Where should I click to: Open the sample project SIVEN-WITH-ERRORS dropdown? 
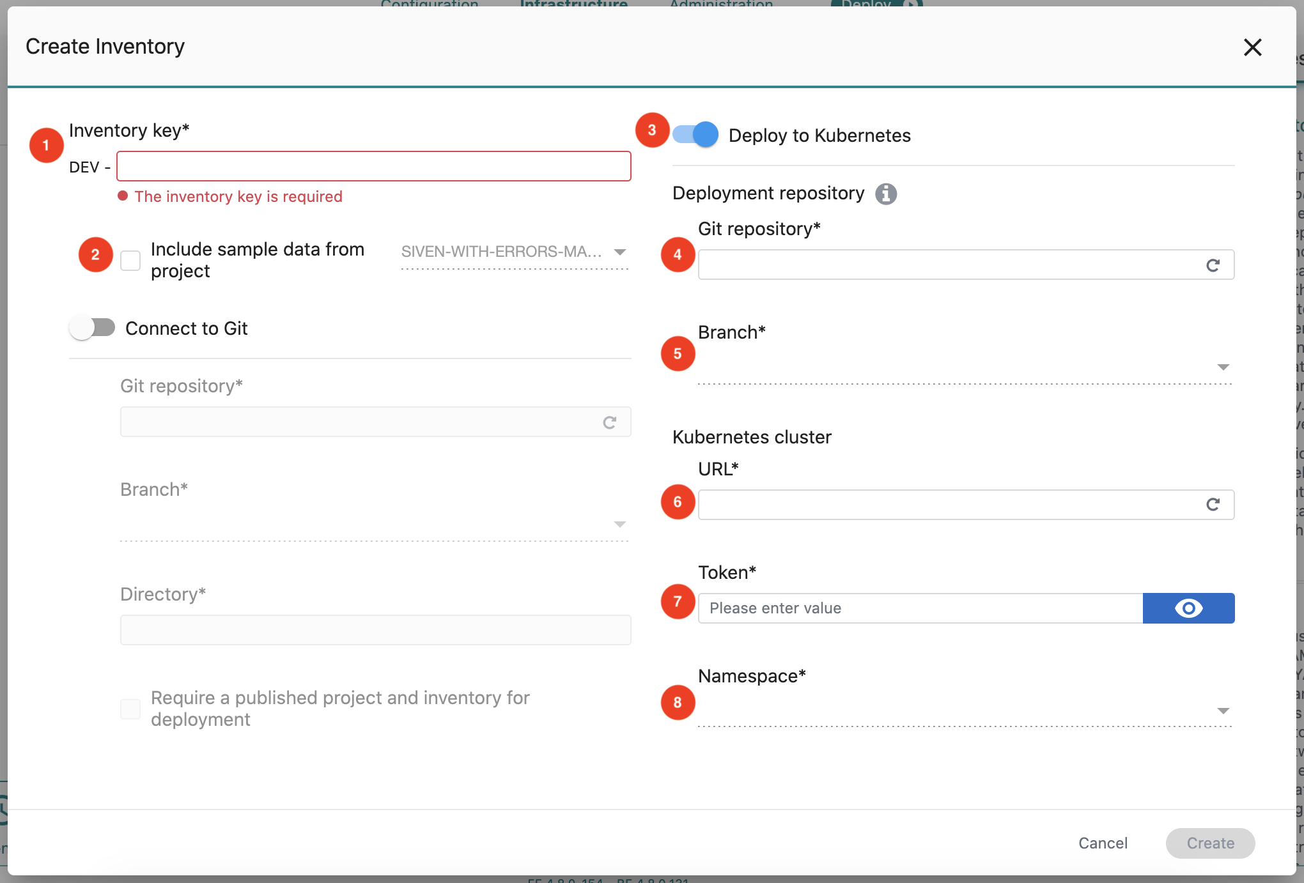[x=515, y=252]
